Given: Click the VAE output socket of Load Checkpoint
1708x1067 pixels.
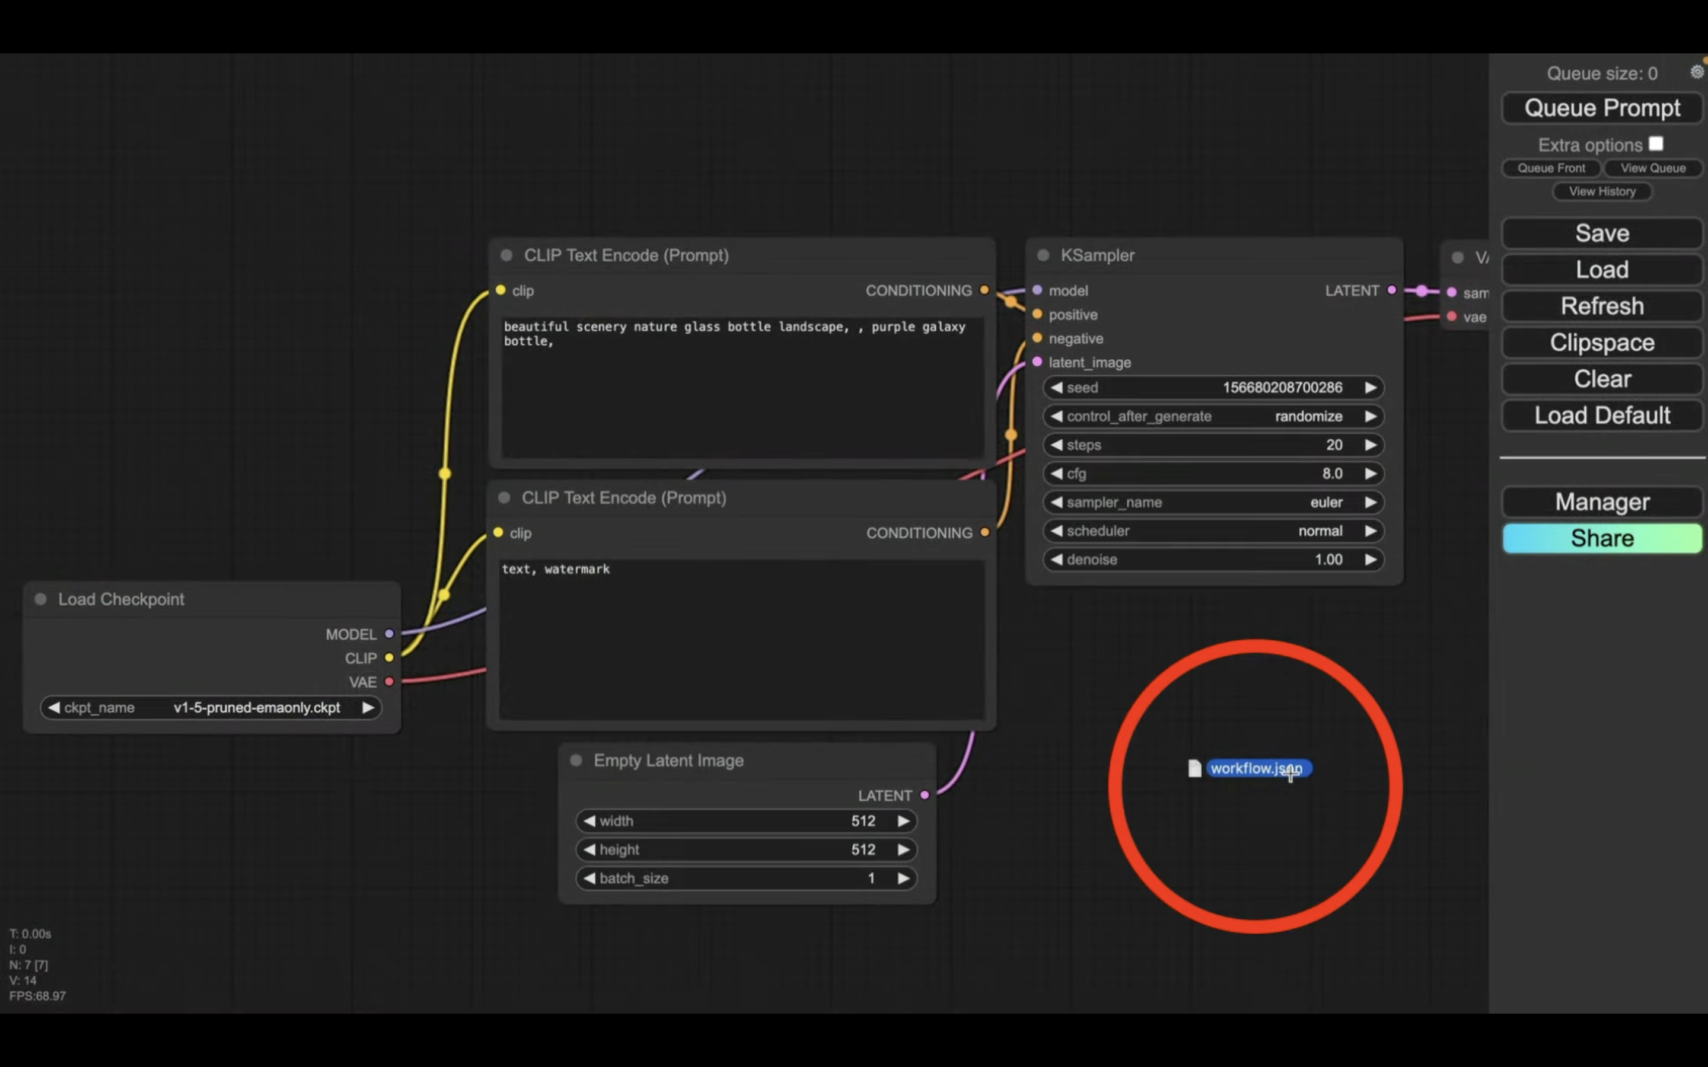Looking at the screenshot, I should 389,682.
